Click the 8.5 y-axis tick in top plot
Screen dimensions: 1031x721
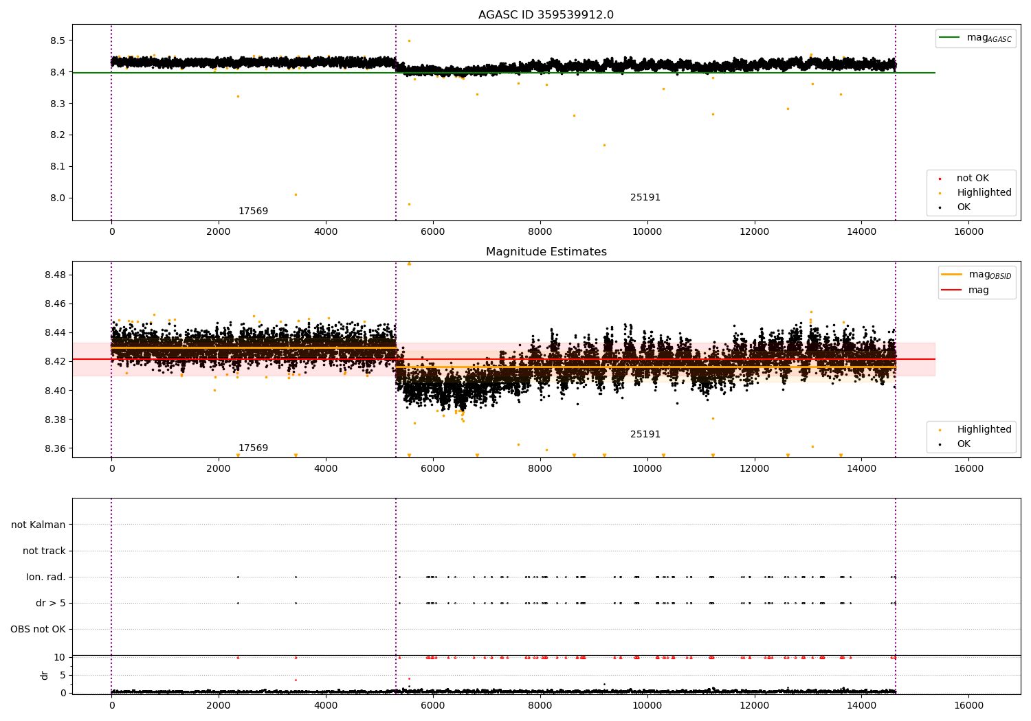coord(57,41)
